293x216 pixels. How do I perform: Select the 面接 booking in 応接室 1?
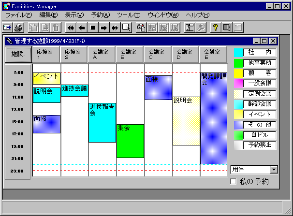point(46,124)
